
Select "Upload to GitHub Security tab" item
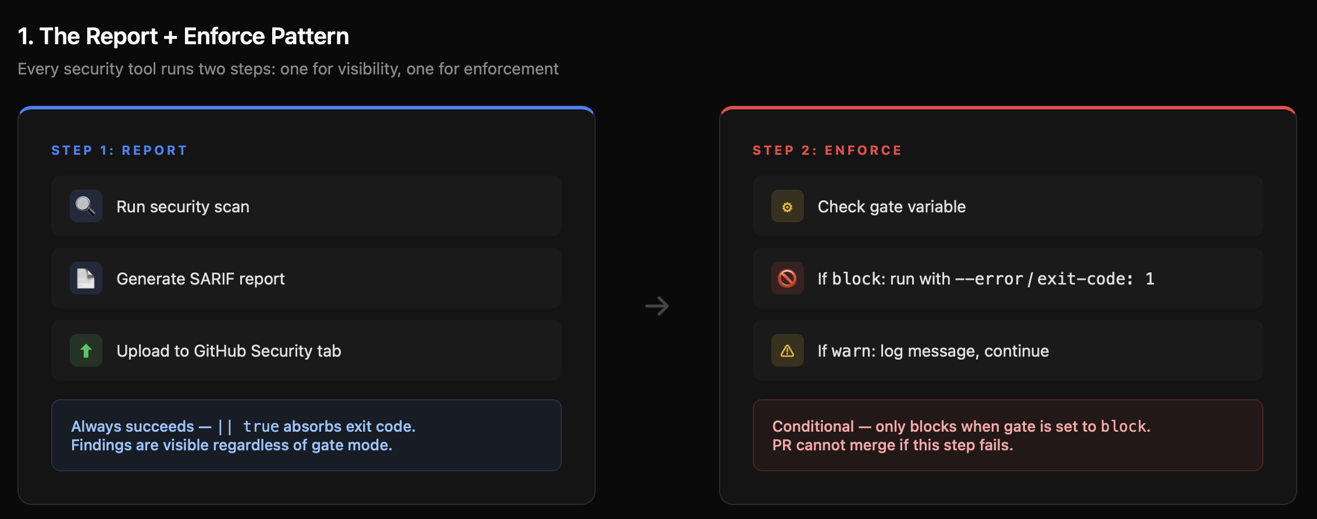pyautogui.click(x=229, y=351)
